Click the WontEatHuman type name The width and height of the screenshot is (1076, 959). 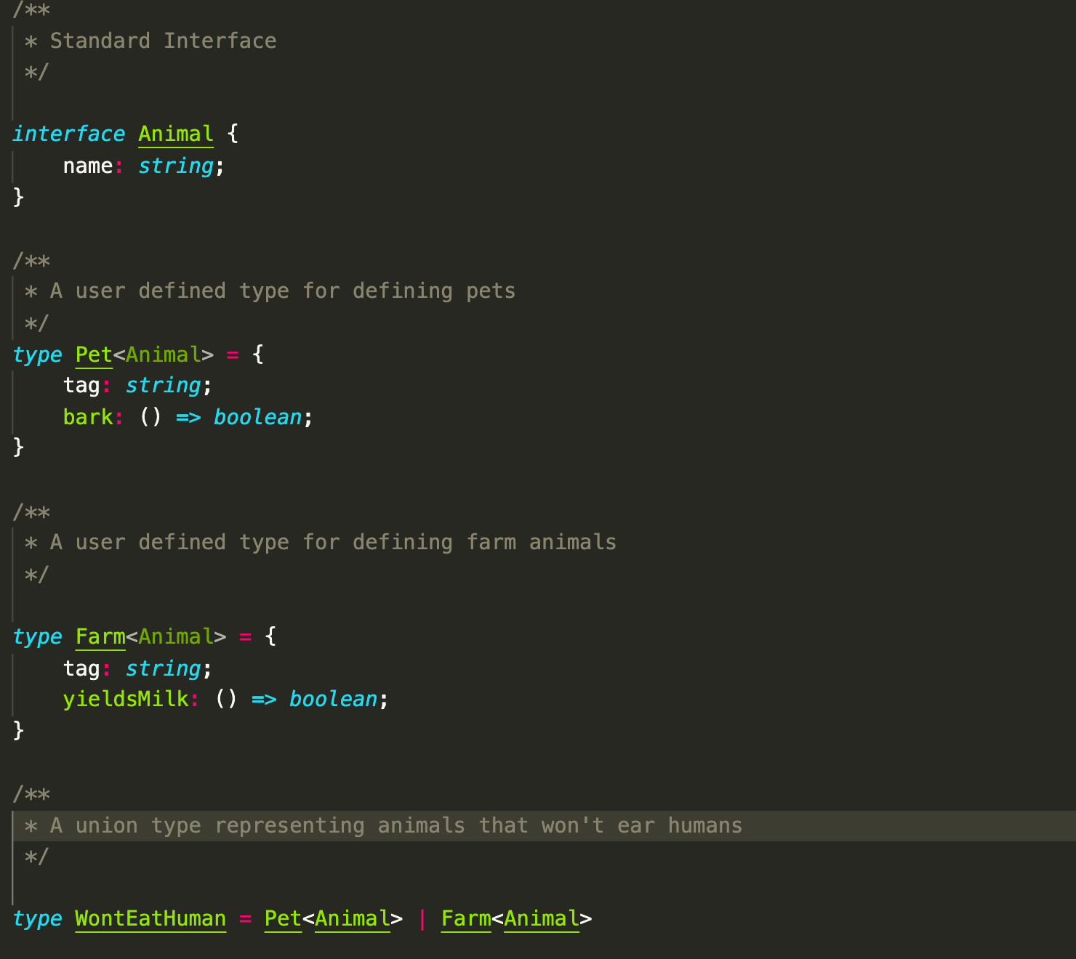pos(150,918)
